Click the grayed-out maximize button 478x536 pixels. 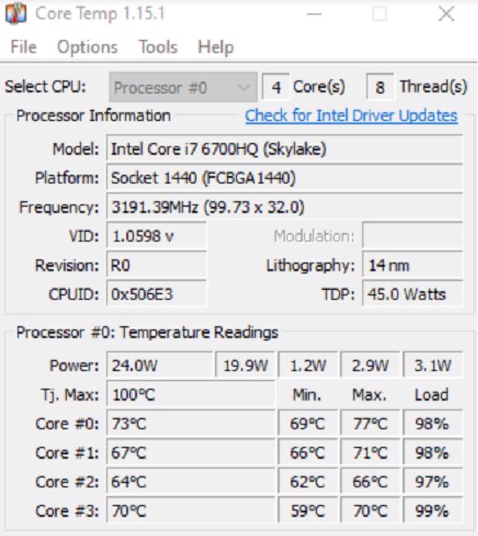tap(379, 14)
